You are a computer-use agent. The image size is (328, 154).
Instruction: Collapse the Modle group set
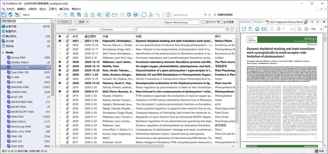coord(3,52)
